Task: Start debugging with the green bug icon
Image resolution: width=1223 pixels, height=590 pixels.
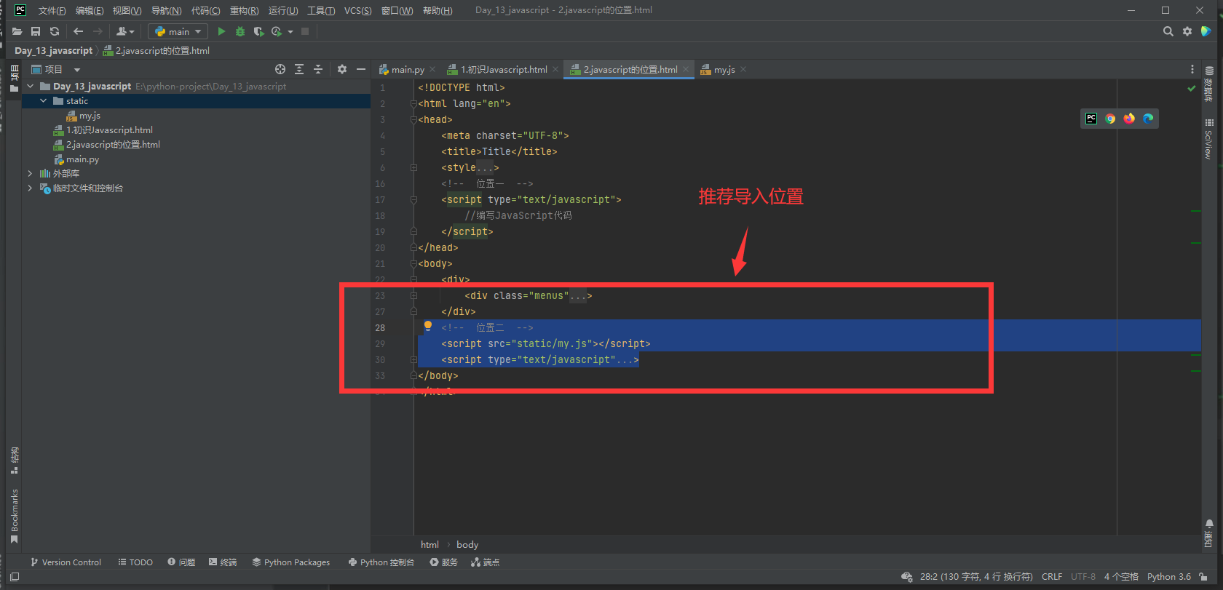Action: pos(240,31)
